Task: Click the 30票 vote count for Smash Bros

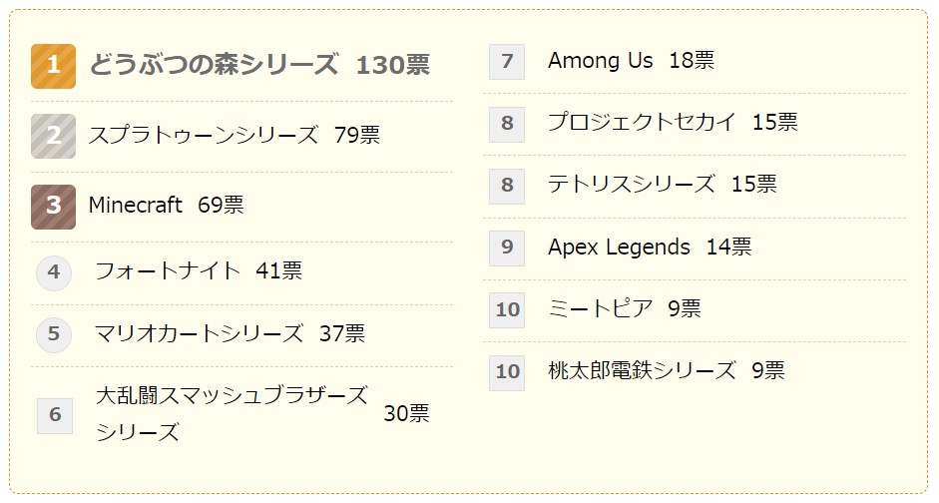Action: point(406,414)
